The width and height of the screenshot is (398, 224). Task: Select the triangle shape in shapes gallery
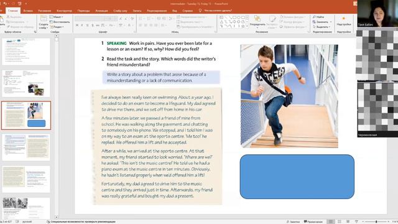pos(221,22)
